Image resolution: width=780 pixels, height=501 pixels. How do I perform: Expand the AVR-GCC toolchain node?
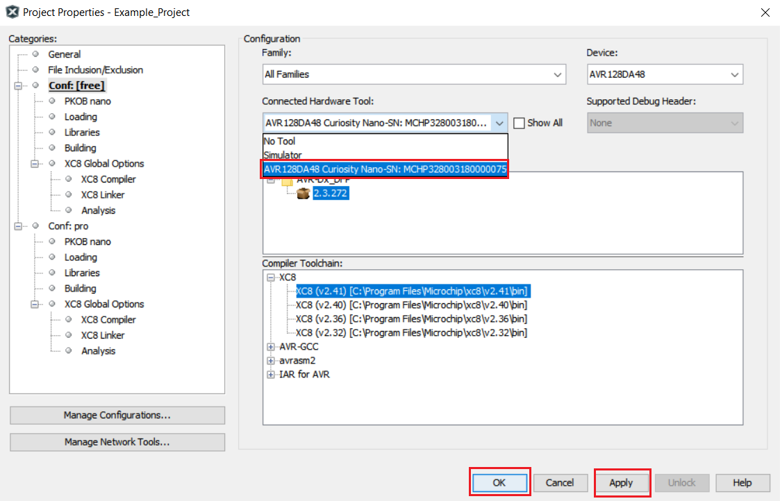[271, 347]
